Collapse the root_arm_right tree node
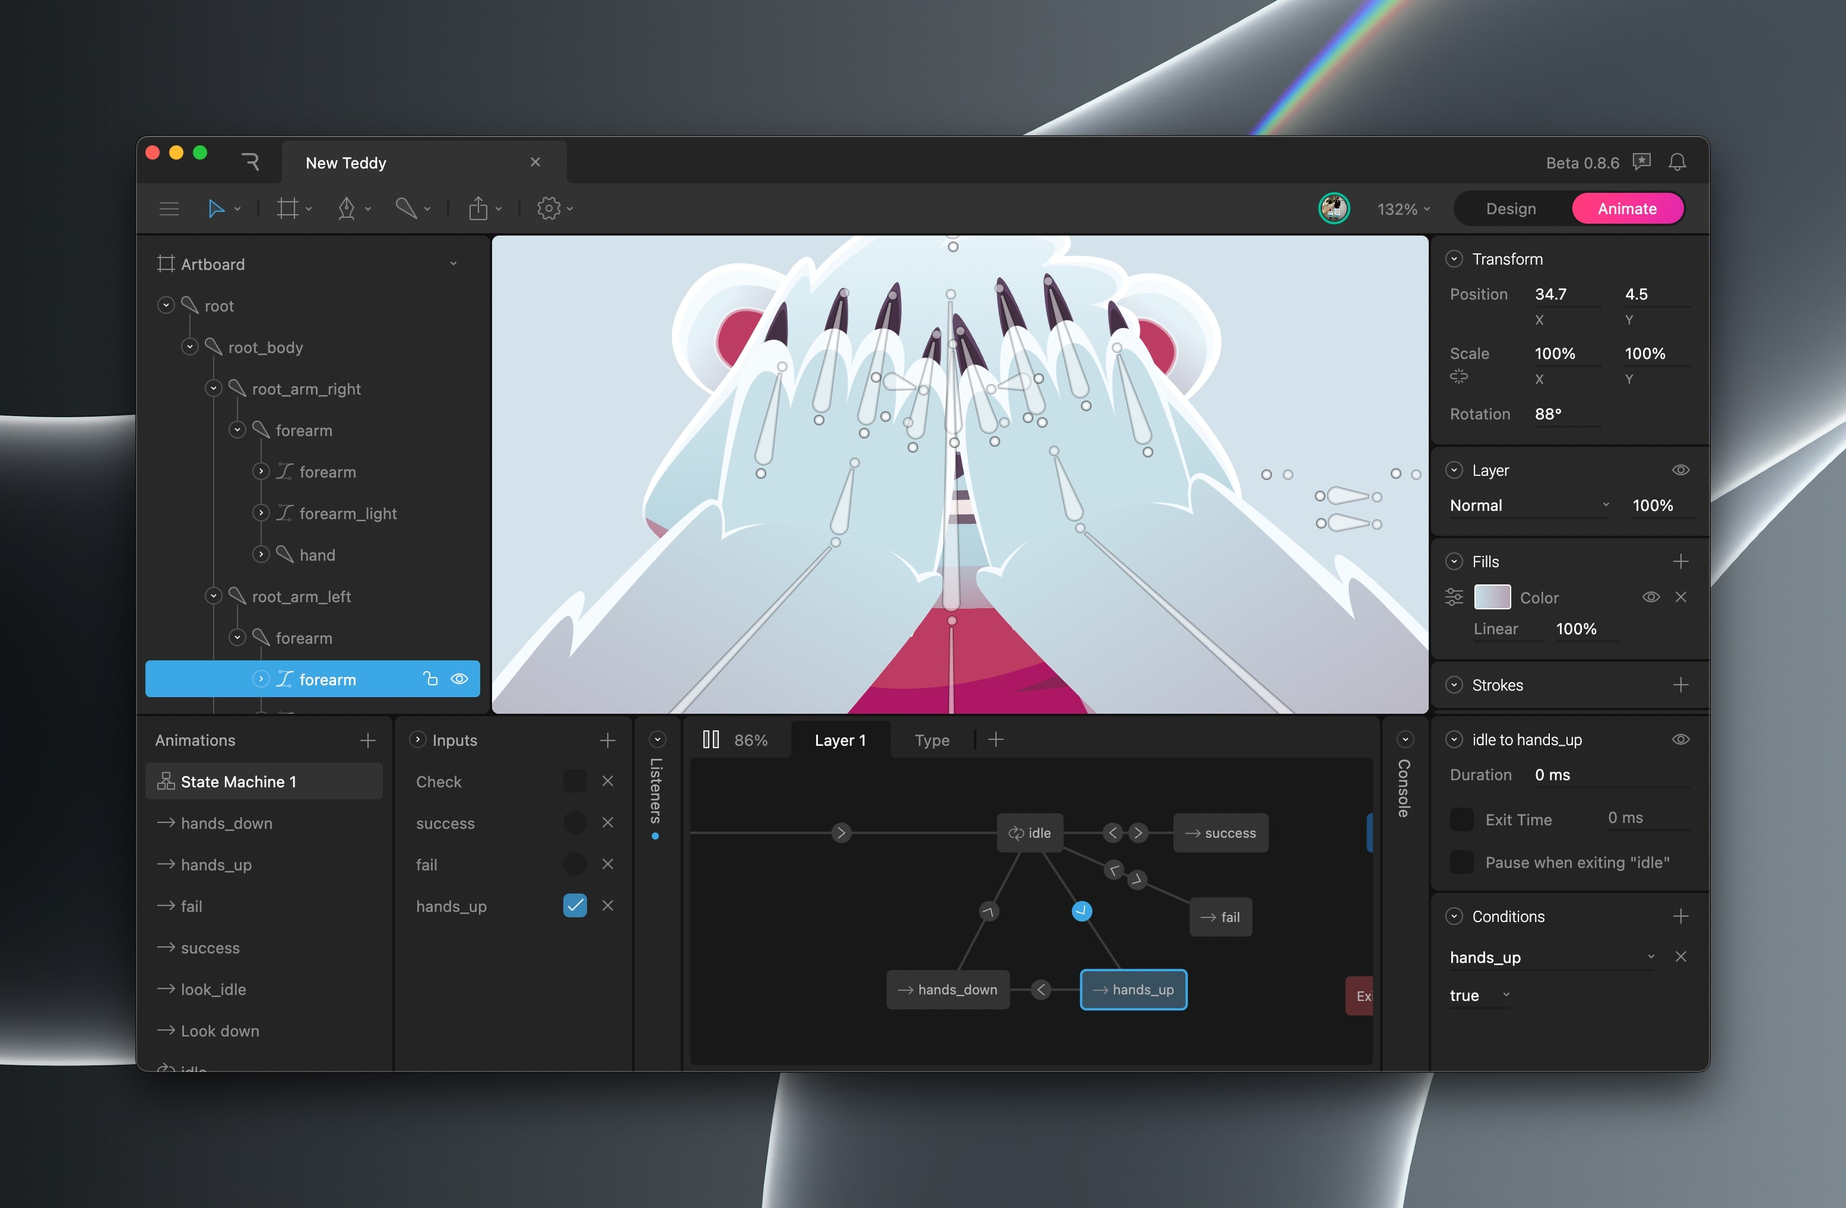1846x1208 pixels. pos(213,389)
